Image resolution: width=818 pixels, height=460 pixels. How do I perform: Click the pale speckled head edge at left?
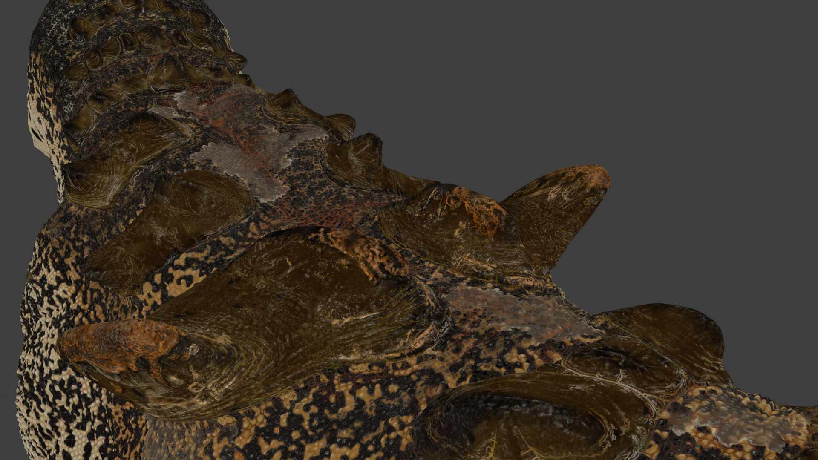[40, 111]
